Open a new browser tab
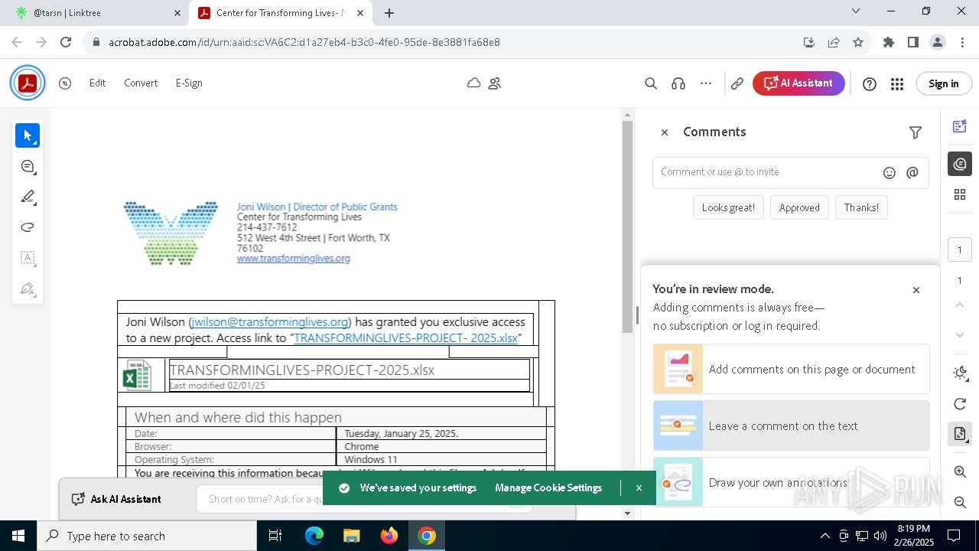The image size is (979, 551). point(389,13)
